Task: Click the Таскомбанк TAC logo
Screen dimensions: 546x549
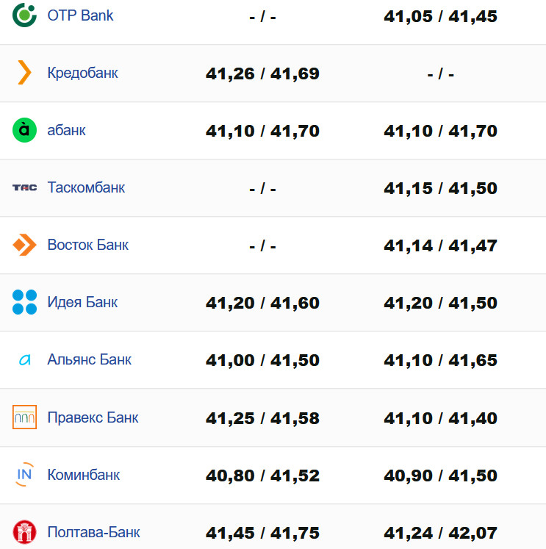Action: click(24, 187)
